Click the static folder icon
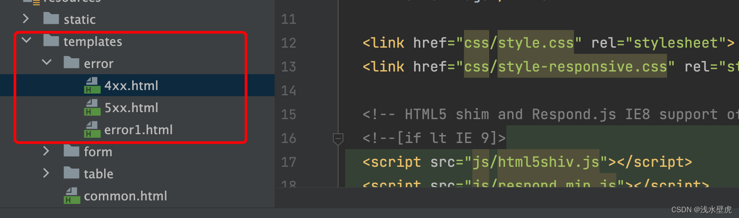This screenshot has height=218, width=739. [51, 19]
